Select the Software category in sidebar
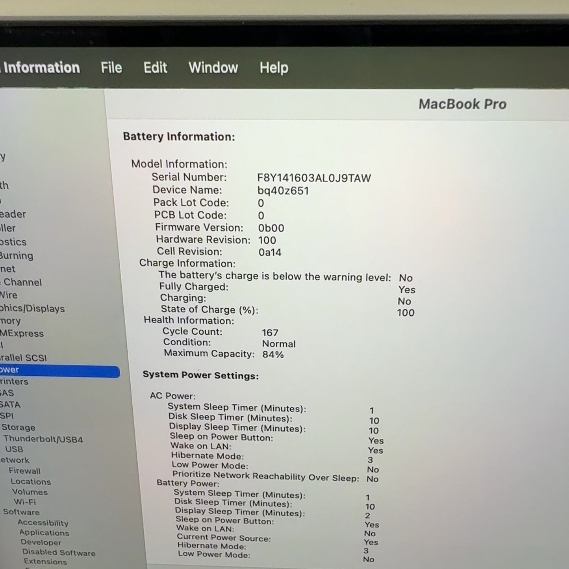The height and width of the screenshot is (569, 569). click(21, 512)
